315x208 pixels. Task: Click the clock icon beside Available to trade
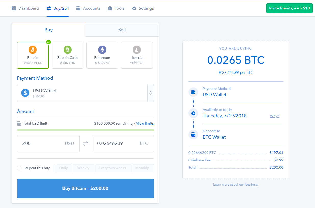tap(193, 113)
